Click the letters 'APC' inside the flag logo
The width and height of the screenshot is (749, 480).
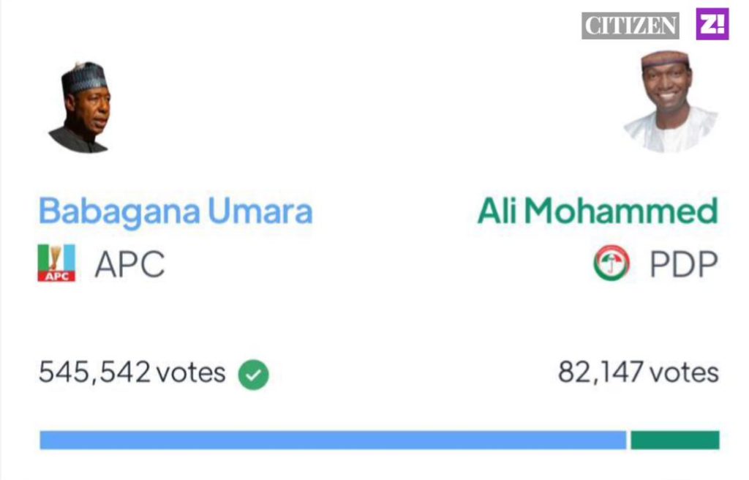tap(56, 277)
